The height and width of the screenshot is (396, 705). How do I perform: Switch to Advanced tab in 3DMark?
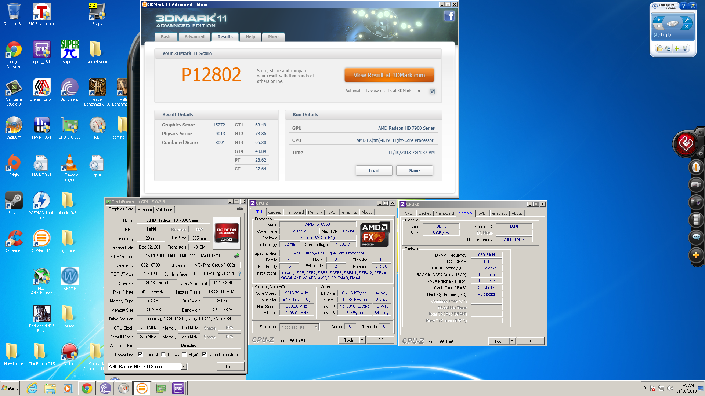(194, 37)
